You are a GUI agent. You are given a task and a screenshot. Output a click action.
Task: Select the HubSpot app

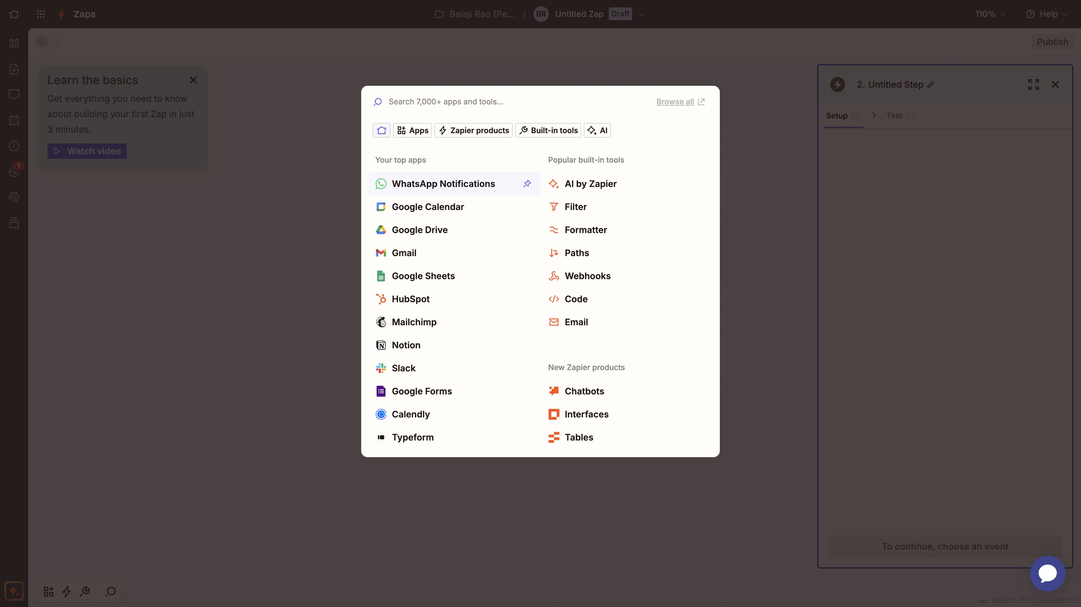pyautogui.click(x=453, y=299)
